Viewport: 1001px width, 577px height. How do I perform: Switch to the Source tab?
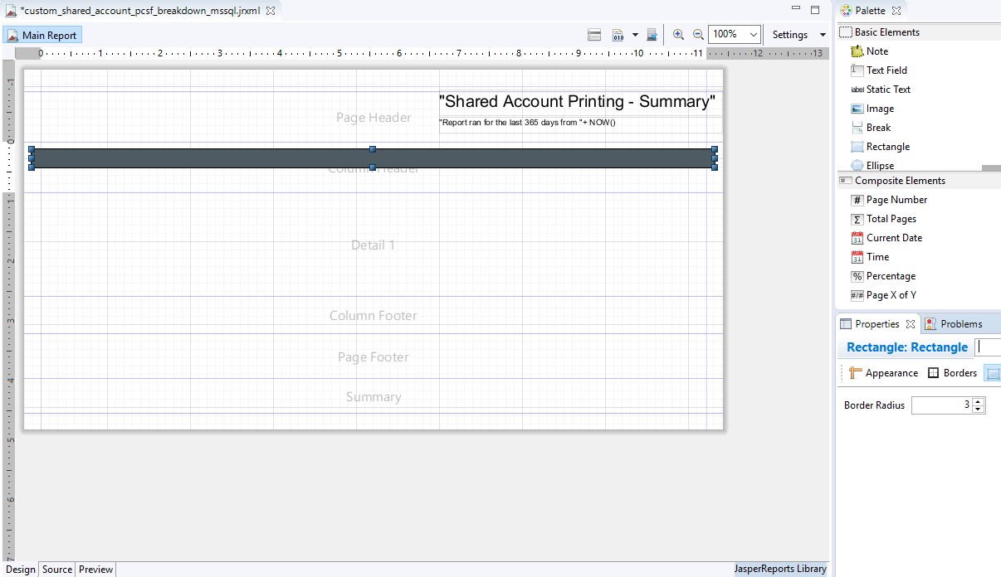click(57, 570)
